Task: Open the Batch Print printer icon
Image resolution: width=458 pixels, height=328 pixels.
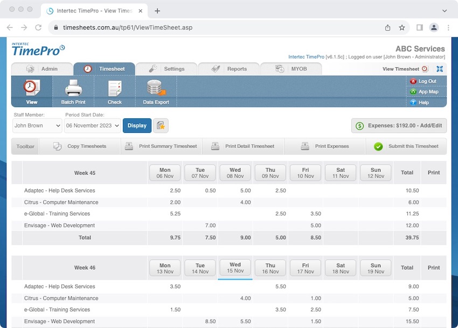Action: tap(73, 88)
